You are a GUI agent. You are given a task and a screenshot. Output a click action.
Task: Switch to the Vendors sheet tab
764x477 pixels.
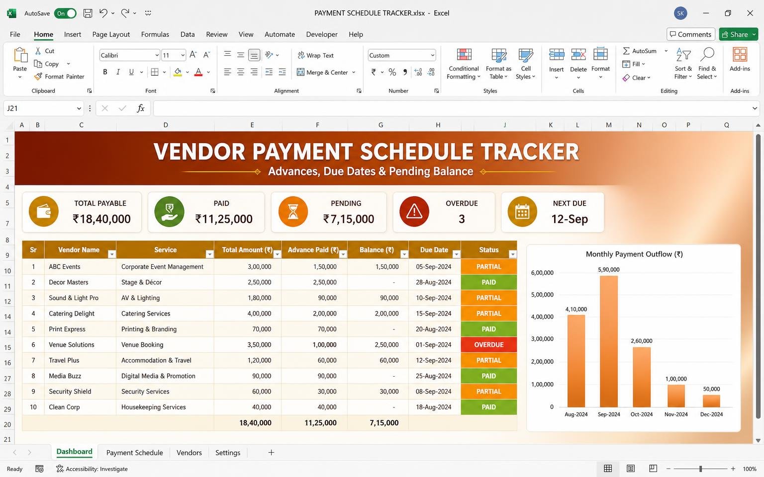coord(189,453)
